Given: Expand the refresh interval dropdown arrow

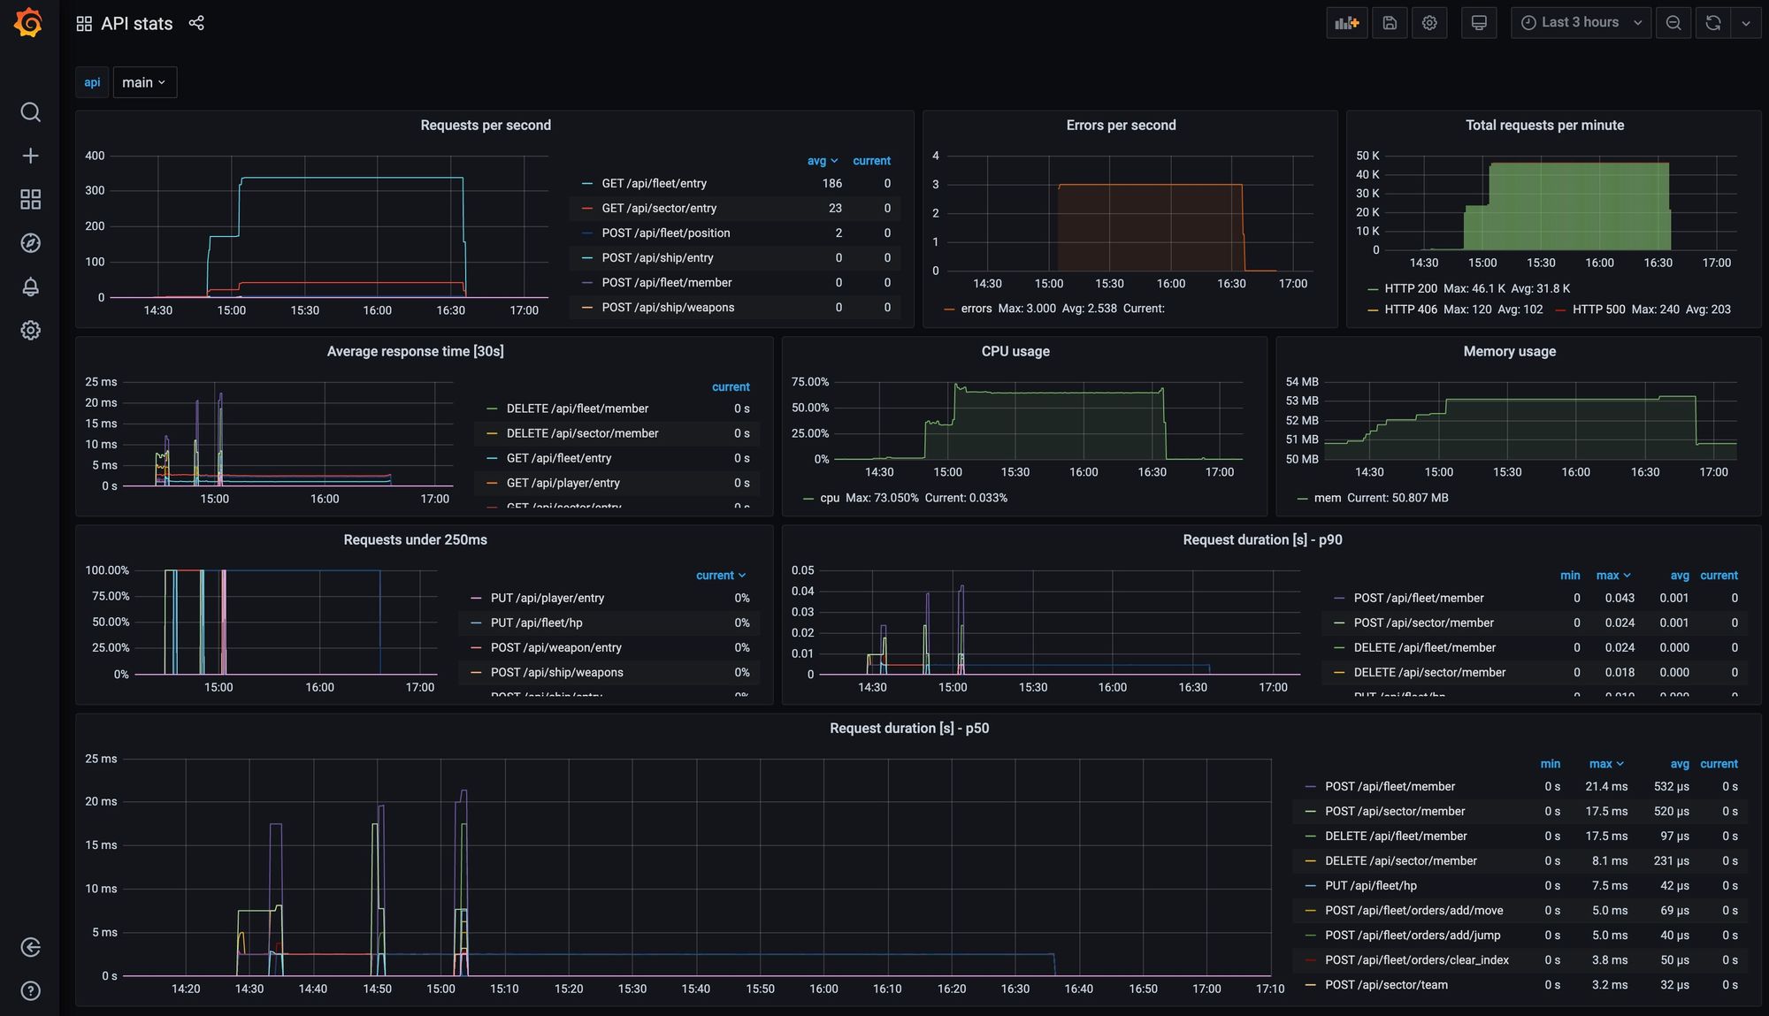Looking at the screenshot, I should [1746, 23].
